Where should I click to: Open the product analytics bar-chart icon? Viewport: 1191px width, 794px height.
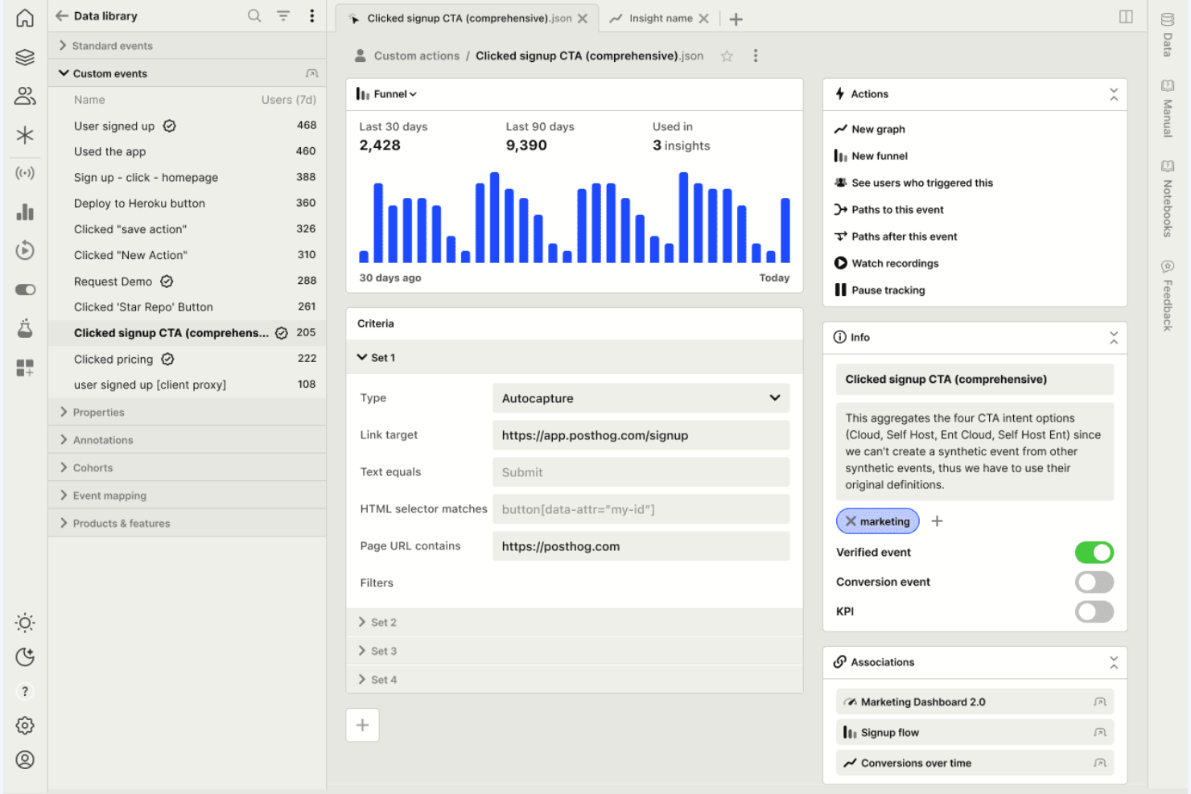point(25,212)
